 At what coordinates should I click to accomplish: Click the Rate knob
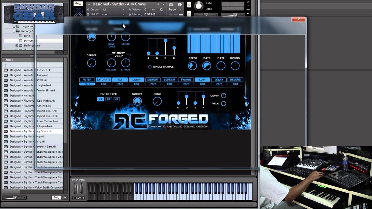coord(207,66)
